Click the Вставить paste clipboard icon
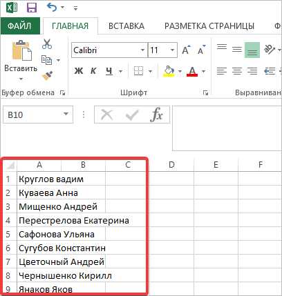 [x=21, y=50]
